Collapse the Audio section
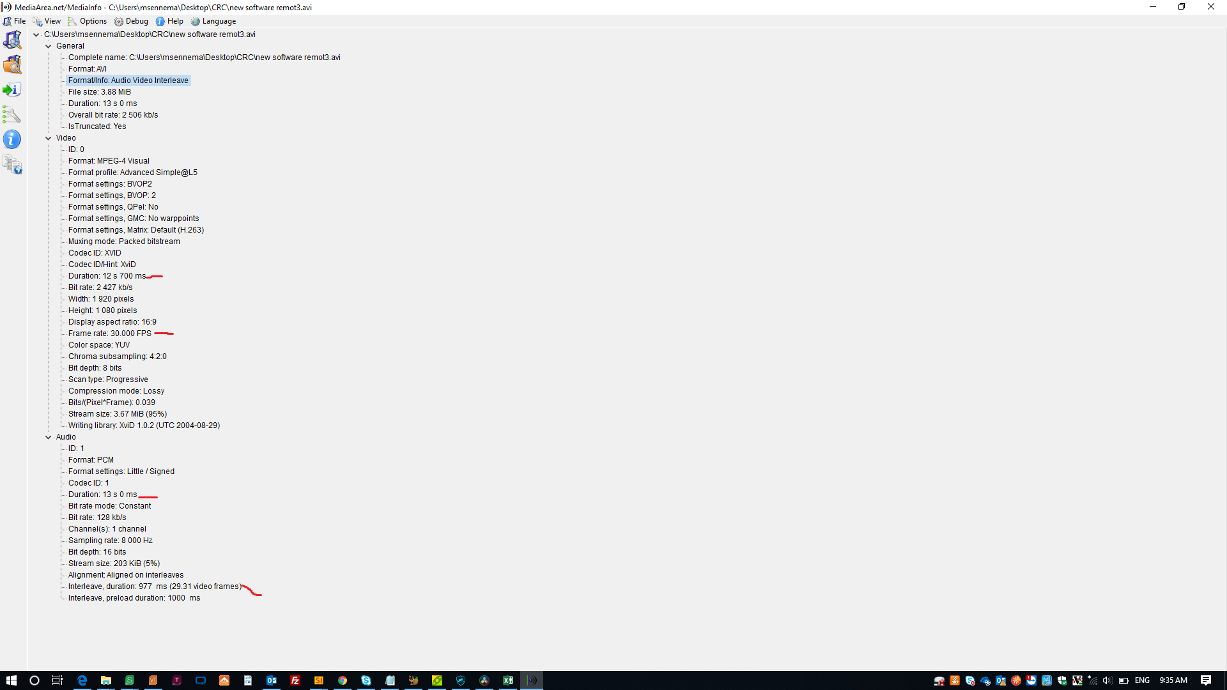This screenshot has height=690, width=1227. coord(49,437)
